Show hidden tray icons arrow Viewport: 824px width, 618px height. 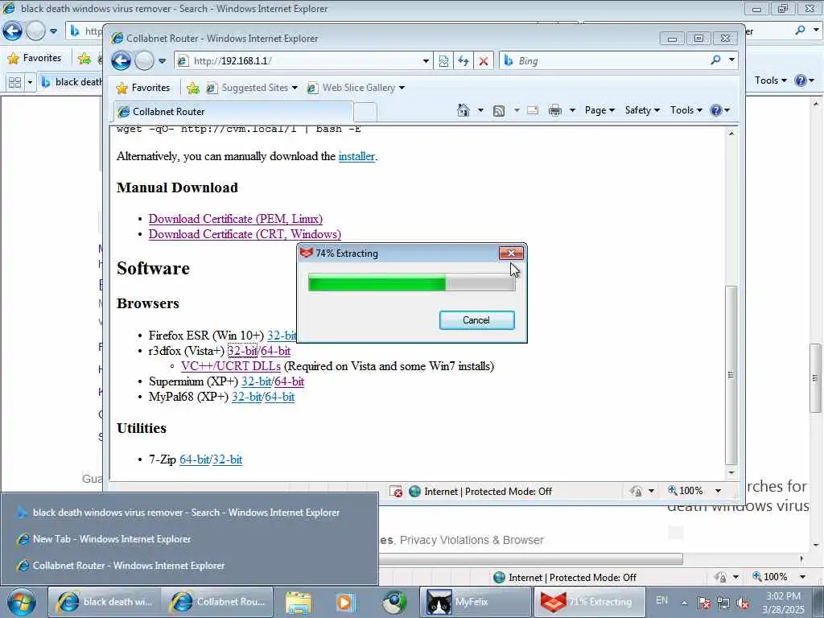pos(684,603)
